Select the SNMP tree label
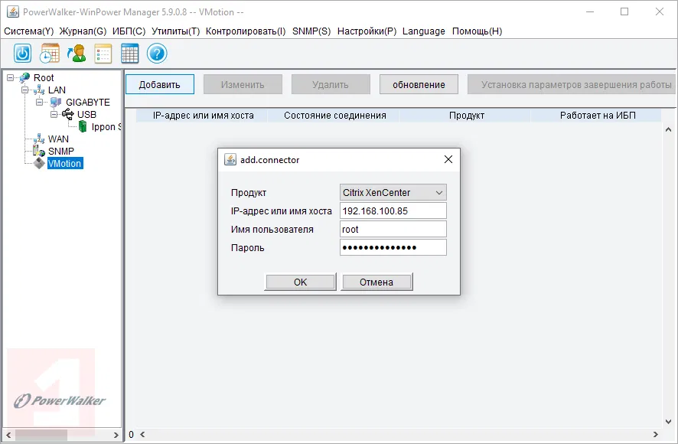Viewport: 678px width, 444px height. click(x=61, y=151)
